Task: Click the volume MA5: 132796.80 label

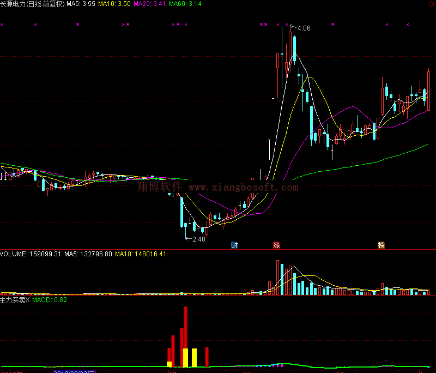Action: pos(88,254)
